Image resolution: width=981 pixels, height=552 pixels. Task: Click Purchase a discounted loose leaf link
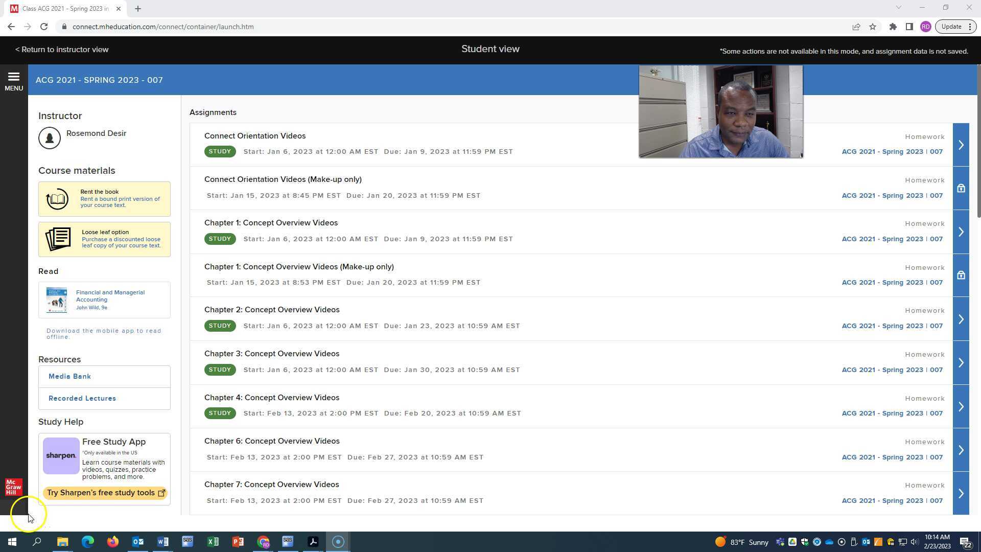(x=122, y=242)
